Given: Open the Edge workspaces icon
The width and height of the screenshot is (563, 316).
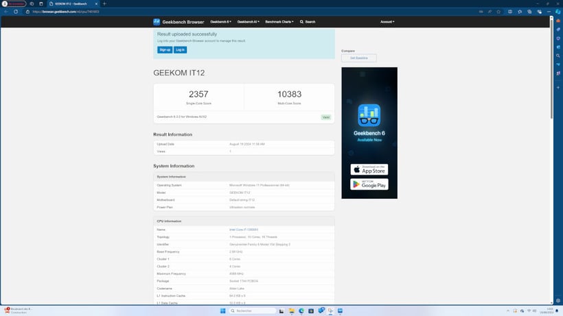Looking at the screenshot, I should 32,3.
